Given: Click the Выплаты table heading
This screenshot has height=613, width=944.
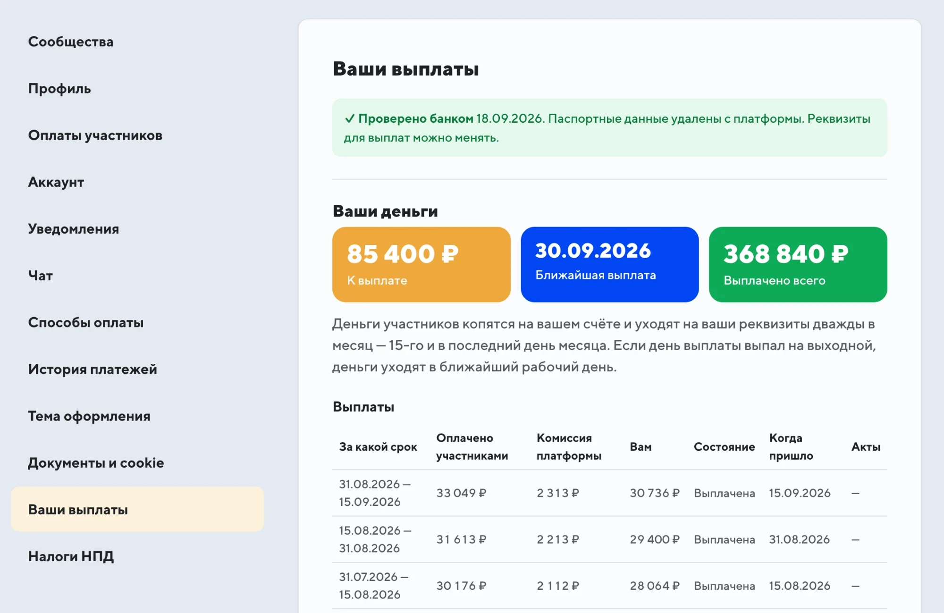Looking at the screenshot, I should tap(363, 407).
